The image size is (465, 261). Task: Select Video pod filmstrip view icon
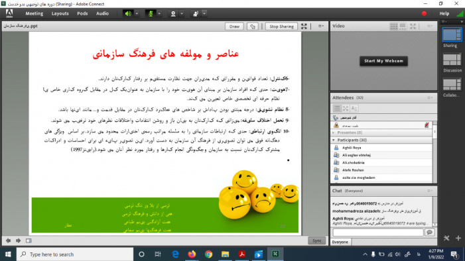pos(403,26)
